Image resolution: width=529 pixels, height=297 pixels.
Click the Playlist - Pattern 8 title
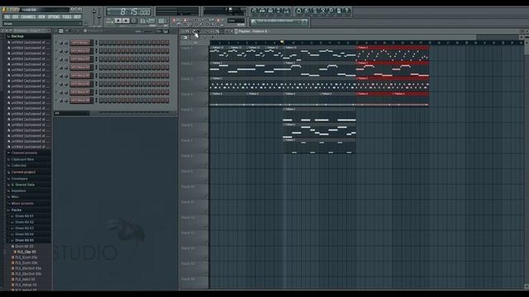253,31
